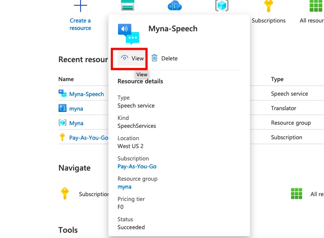Image resolution: width=324 pixels, height=238 pixels.
Task: Select the Resource group type cell
Action: tap(291, 123)
